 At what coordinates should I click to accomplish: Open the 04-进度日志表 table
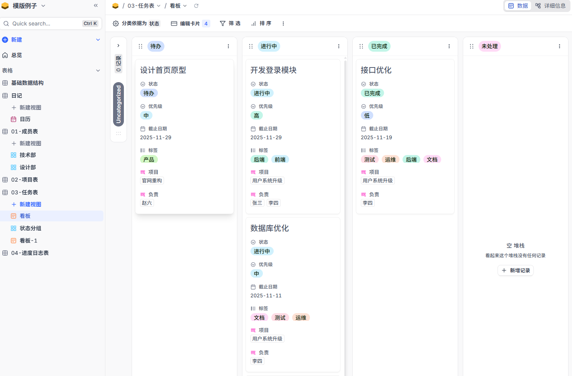coord(30,253)
